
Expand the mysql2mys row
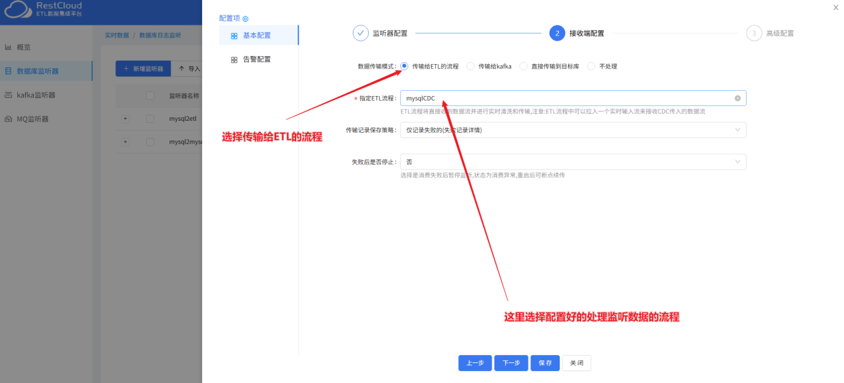click(x=125, y=141)
